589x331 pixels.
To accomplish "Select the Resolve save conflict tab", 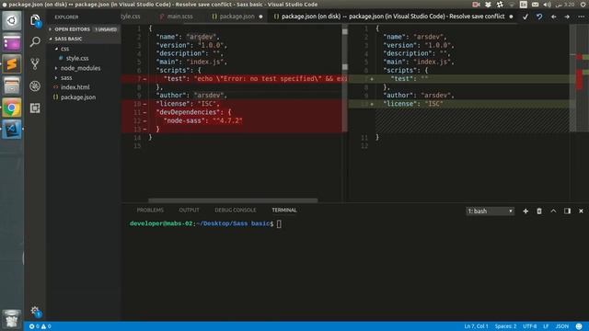I will (393, 17).
